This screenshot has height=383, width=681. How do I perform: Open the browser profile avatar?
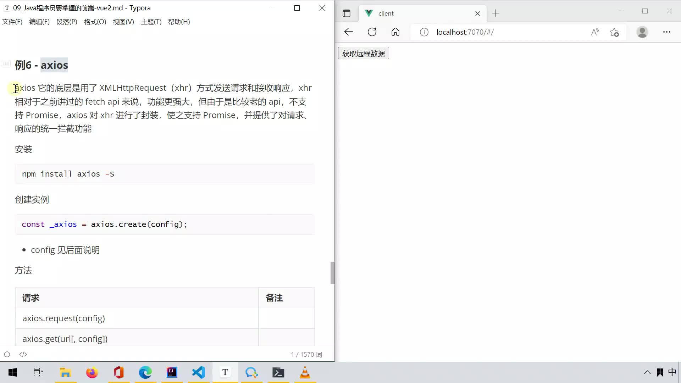click(x=642, y=32)
